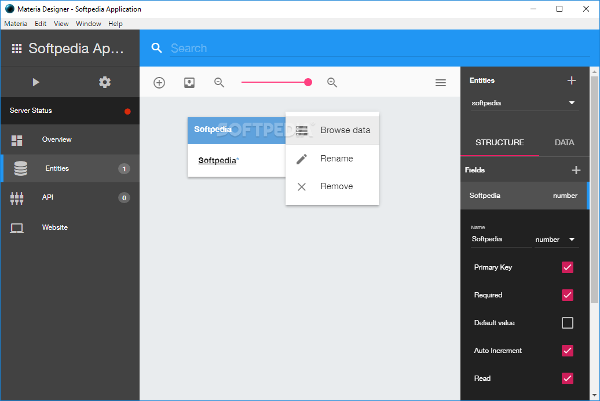Click the list icon beside Browse data
The width and height of the screenshot is (600, 401).
point(302,131)
